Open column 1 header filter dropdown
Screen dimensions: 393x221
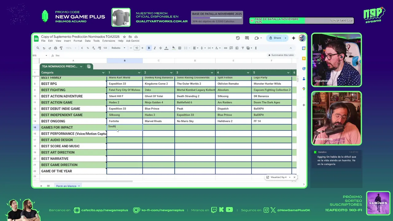pos(139,73)
